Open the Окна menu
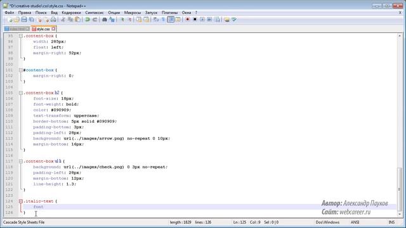Image resolution: width=406 pixels, height=228 pixels. (186, 13)
